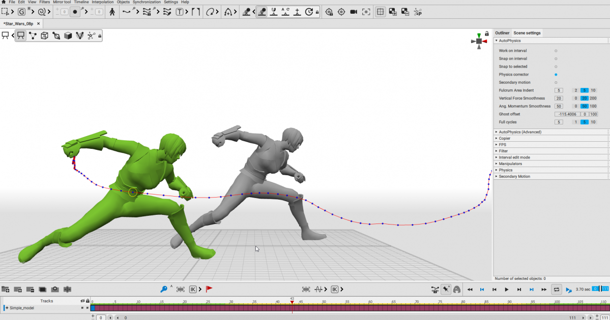Click the ghost icon near playback controls
The width and height of the screenshot is (610, 320).
(457, 289)
